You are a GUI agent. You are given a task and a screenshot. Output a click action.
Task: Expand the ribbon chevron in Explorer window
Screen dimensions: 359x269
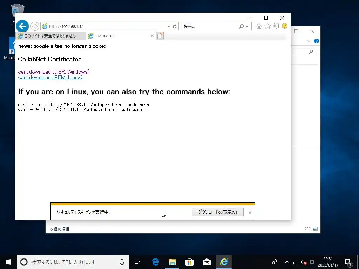(309, 41)
